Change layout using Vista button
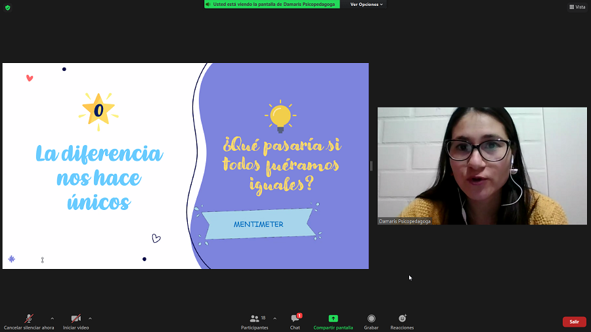591x332 pixels. point(577,7)
